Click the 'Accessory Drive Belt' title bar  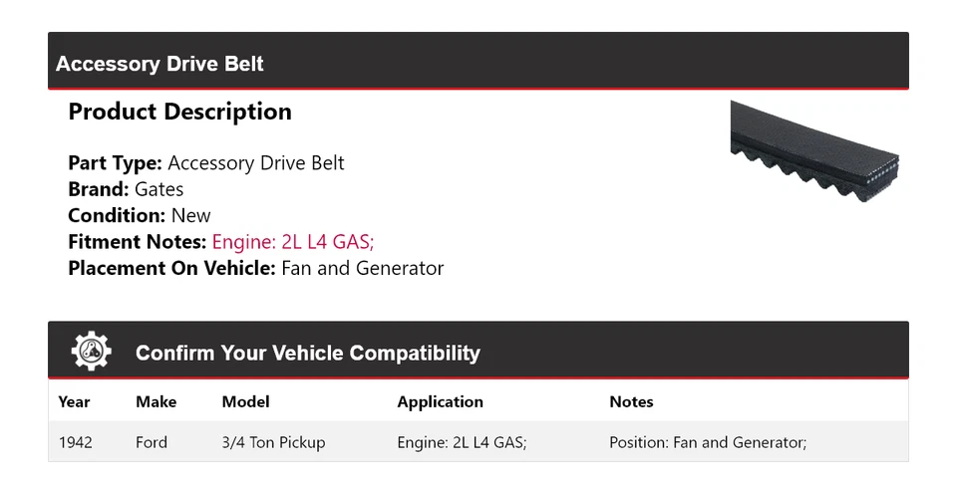pyautogui.click(x=159, y=64)
